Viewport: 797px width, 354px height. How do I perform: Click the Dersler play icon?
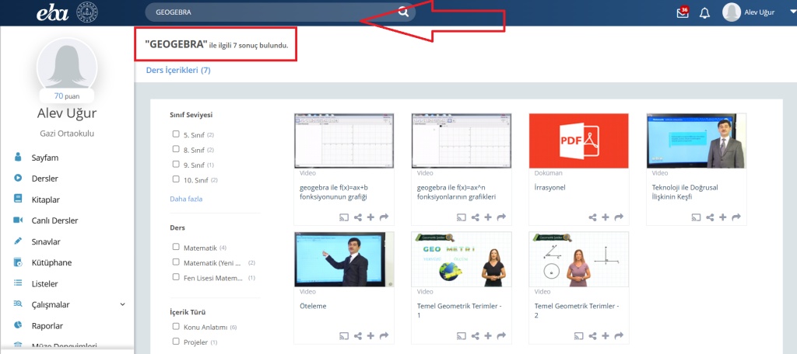coord(18,178)
